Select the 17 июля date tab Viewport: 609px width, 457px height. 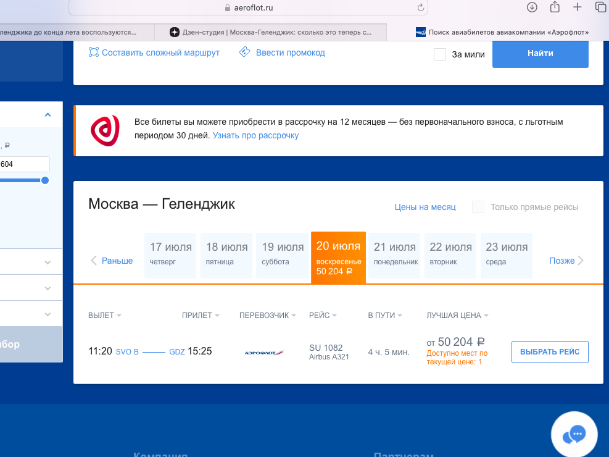(x=170, y=255)
